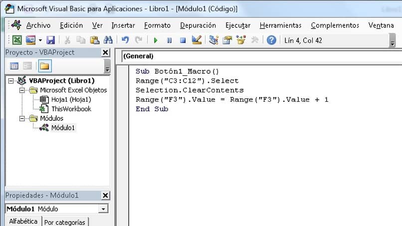
Task: Close the Proyecto - VBAProject panel
Action: (x=105, y=52)
